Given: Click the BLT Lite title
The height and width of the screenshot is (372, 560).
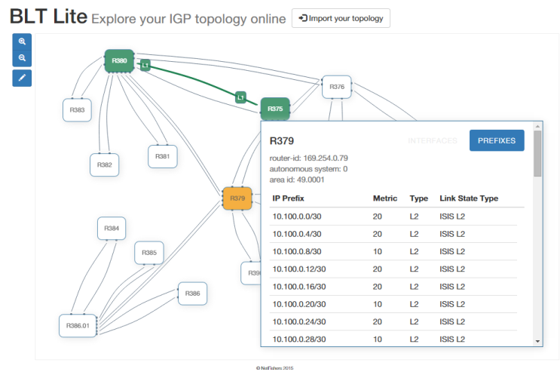Looking at the screenshot, I should click(48, 17).
